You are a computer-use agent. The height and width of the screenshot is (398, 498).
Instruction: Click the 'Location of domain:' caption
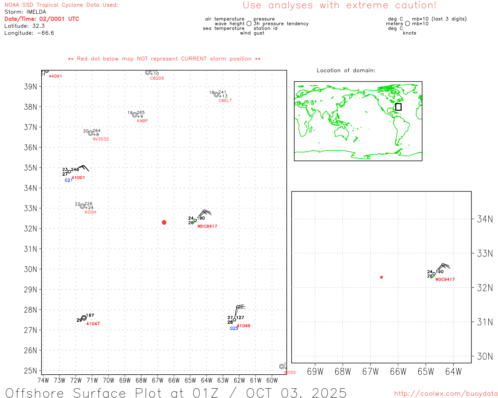[x=346, y=70]
